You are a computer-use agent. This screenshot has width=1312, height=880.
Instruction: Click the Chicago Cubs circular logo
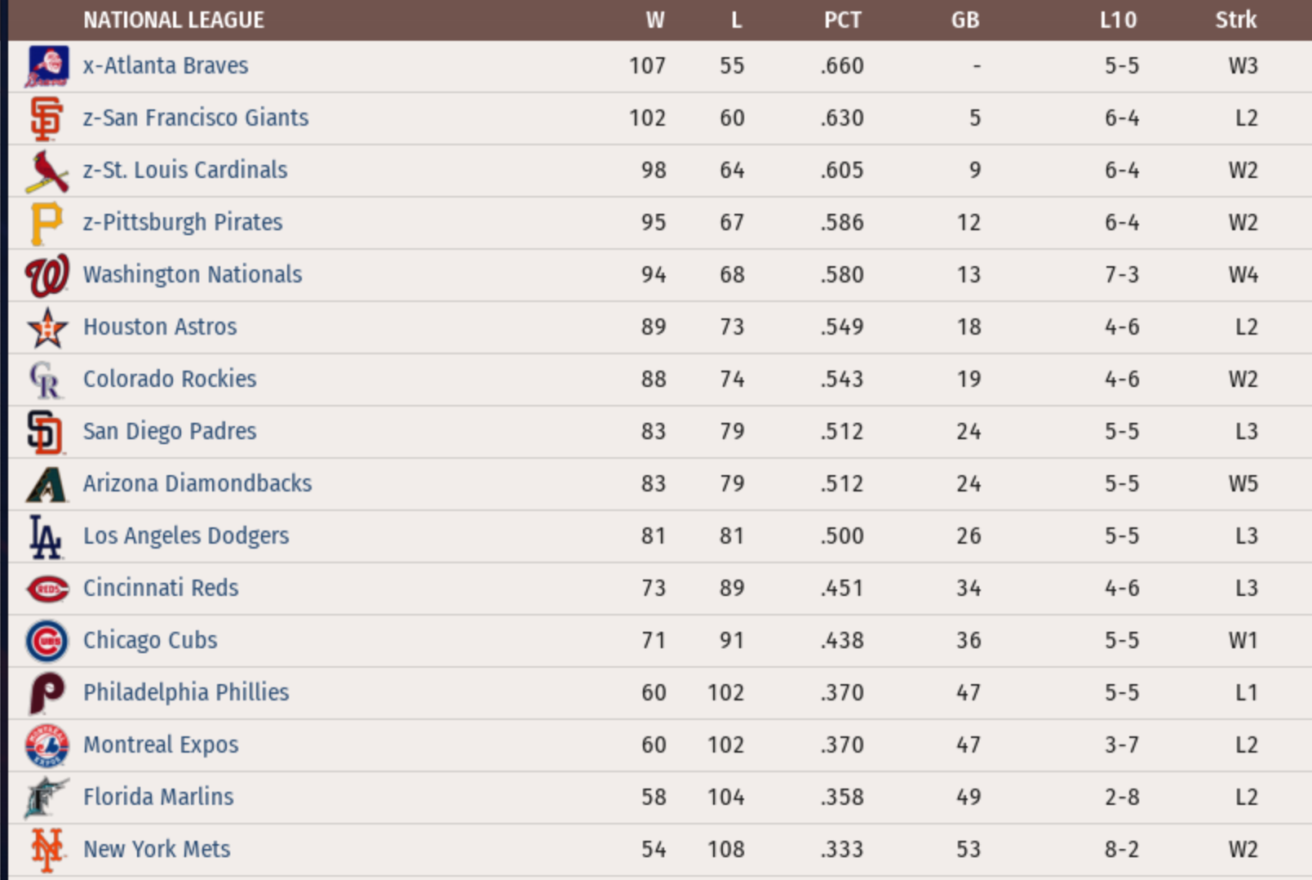click(x=47, y=641)
